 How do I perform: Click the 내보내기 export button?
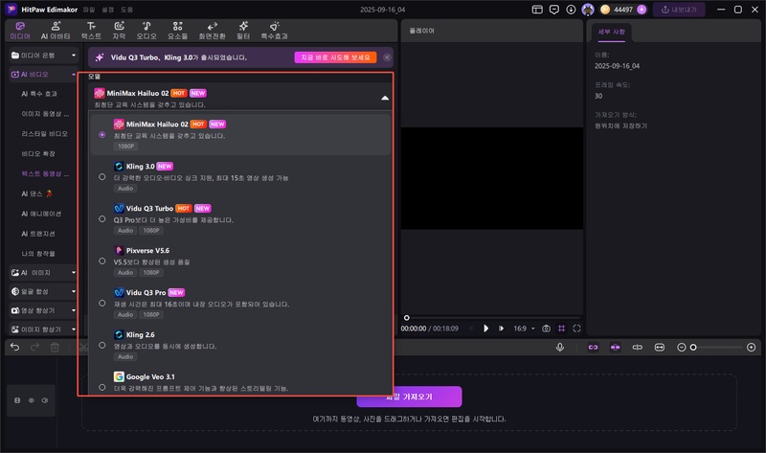point(679,10)
